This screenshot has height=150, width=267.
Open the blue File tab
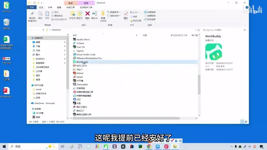[x=32, y=7]
